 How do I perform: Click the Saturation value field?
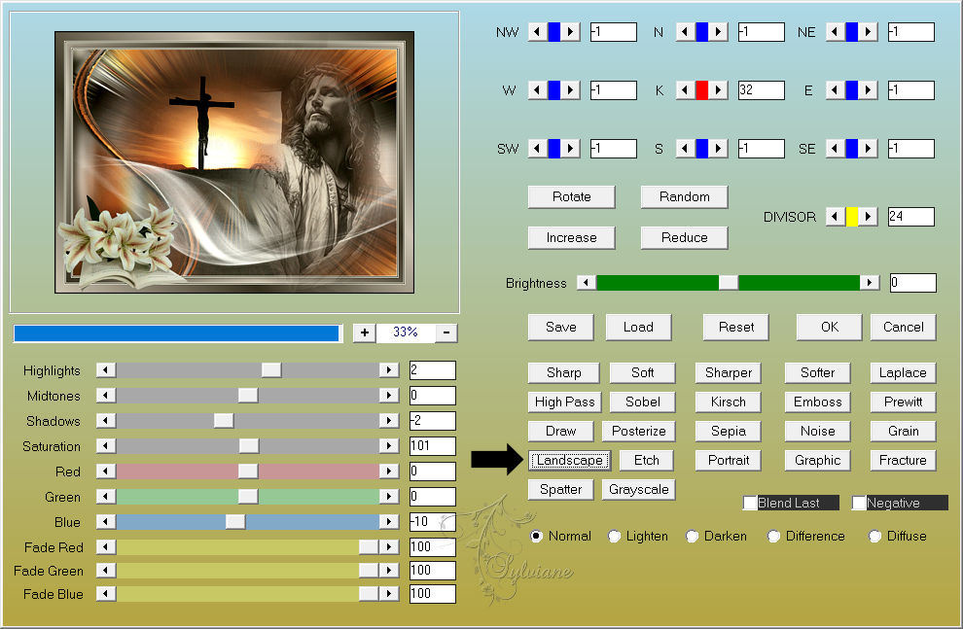(x=432, y=445)
